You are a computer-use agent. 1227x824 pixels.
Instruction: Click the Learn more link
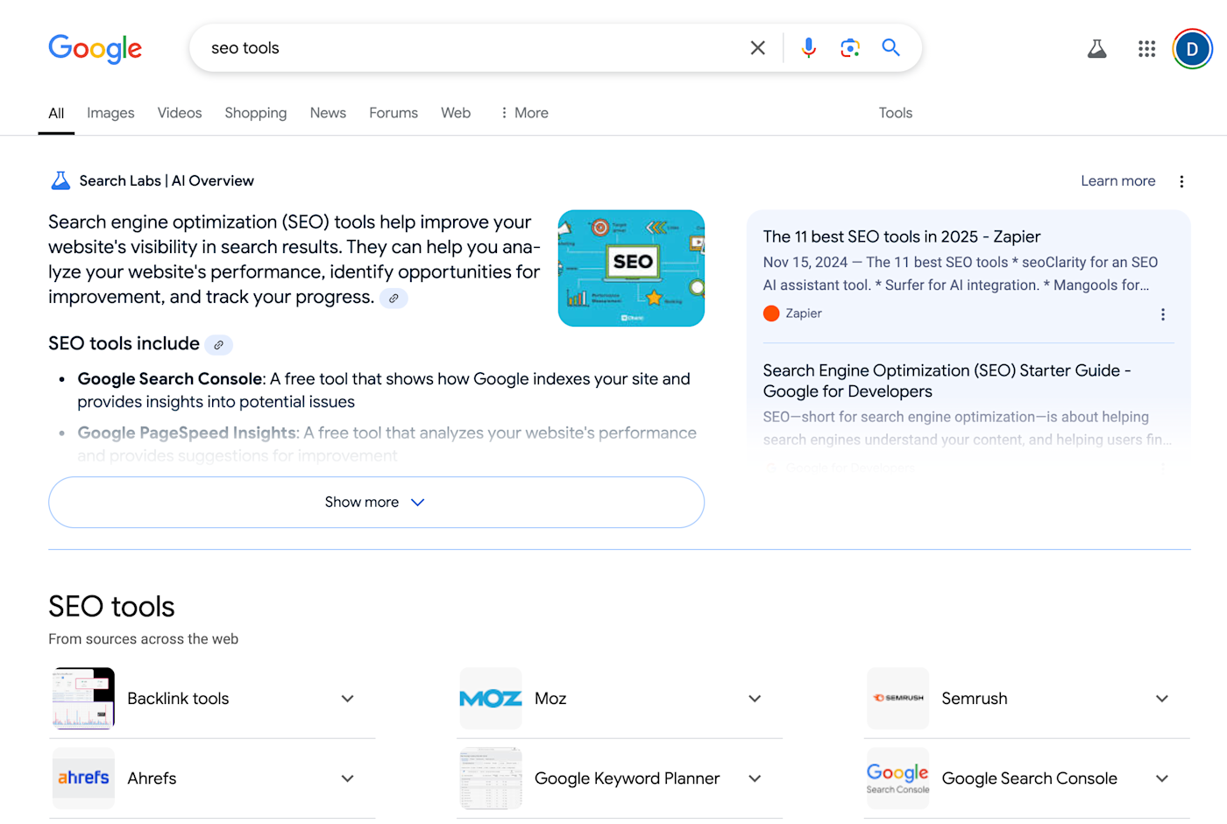click(1117, 181)
